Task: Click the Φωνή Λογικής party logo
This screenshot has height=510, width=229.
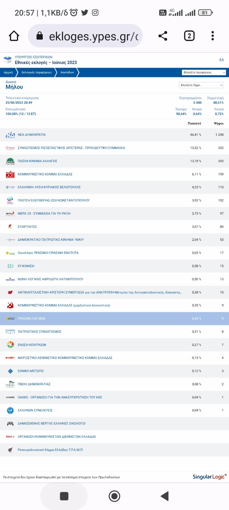Action: coord(10,279)
